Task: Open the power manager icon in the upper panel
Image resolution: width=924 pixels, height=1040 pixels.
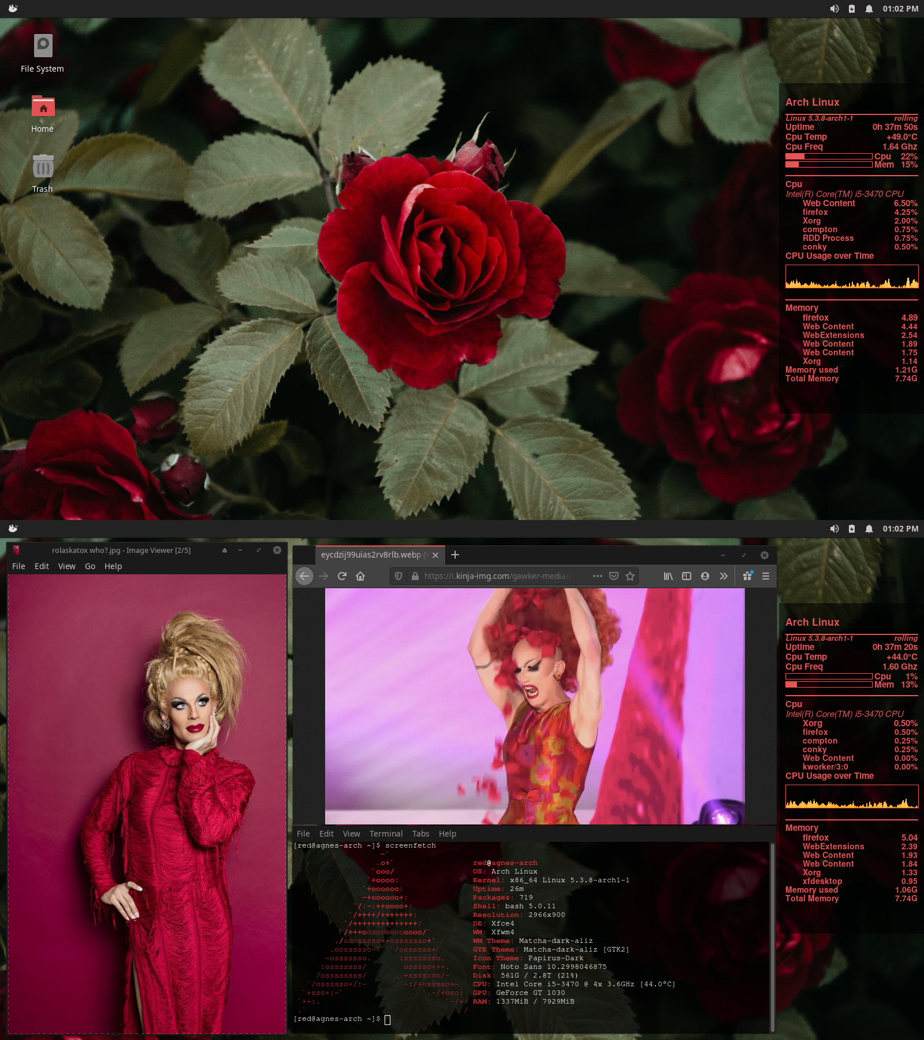Action: click(852, 9)
